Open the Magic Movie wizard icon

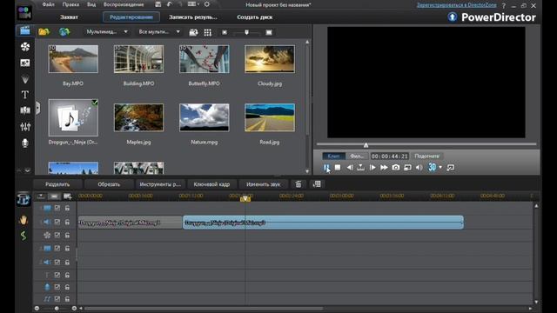(23, 199)
